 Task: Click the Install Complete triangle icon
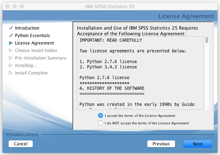click(x=11, y=73)
